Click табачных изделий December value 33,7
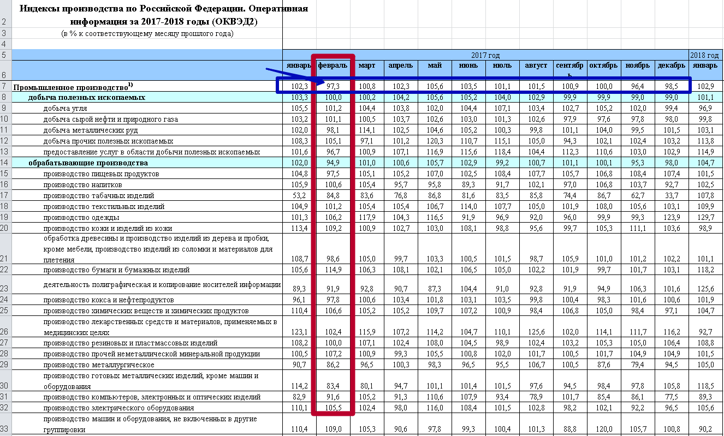The width and height of the screenshot is (724, 436). 672,195
